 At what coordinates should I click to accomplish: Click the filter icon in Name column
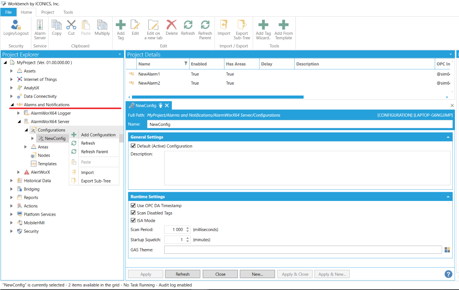186,63
